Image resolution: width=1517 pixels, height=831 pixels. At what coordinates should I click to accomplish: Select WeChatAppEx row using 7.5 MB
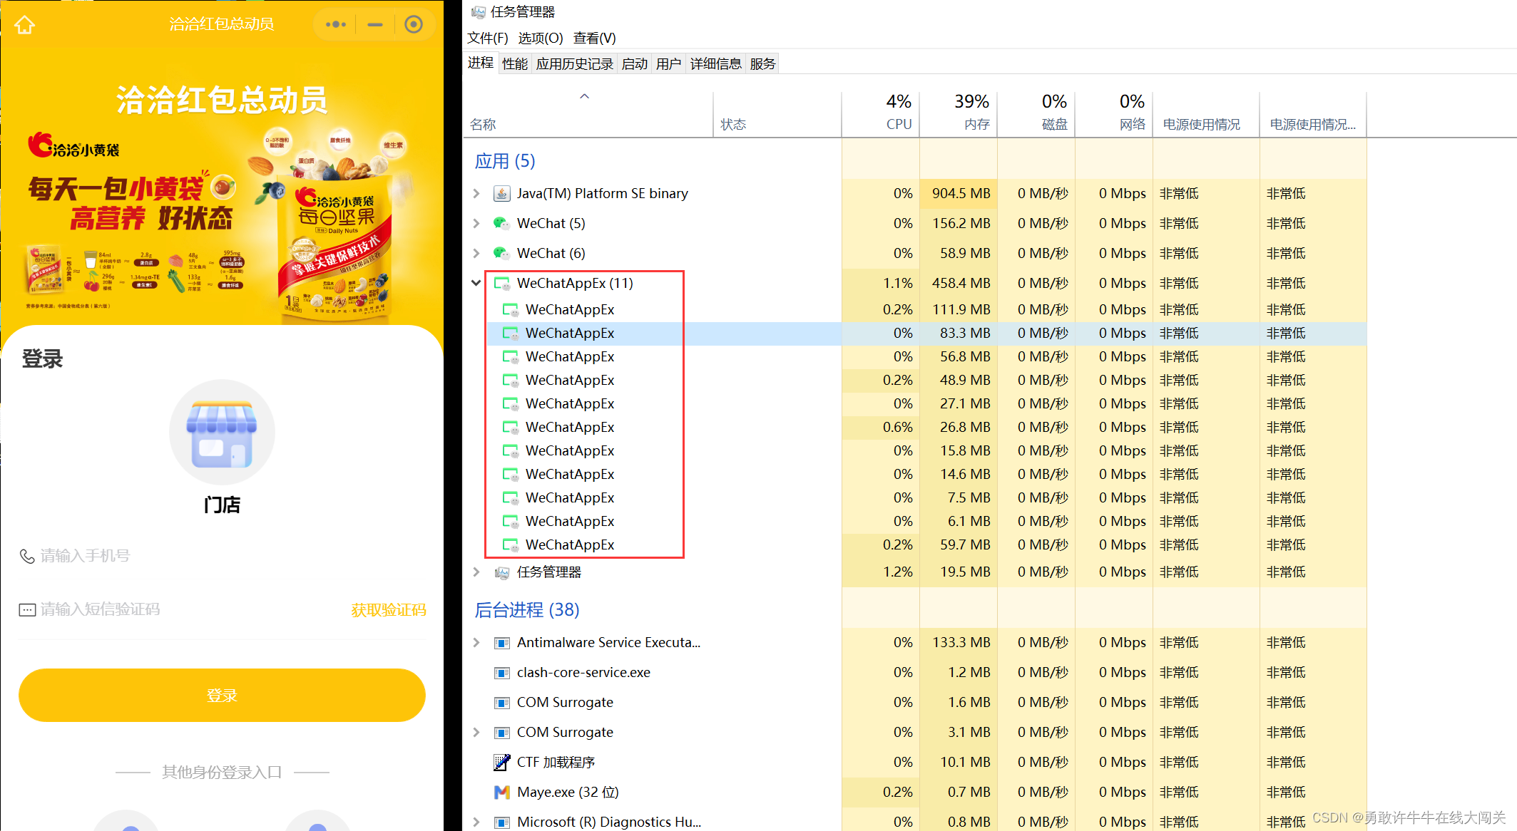(926, 498)
